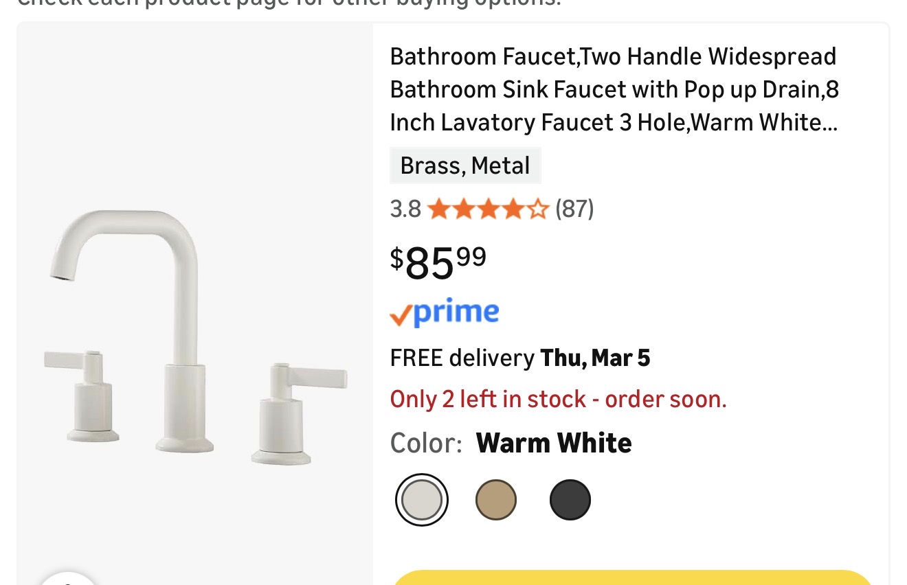The height and width of the screenshot is (585, 907).
Task: Open the 87 reviews count link
Action: point(574,209)
